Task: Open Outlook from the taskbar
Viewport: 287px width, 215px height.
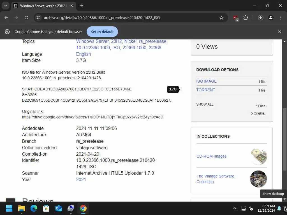Action: click(59, 208)
